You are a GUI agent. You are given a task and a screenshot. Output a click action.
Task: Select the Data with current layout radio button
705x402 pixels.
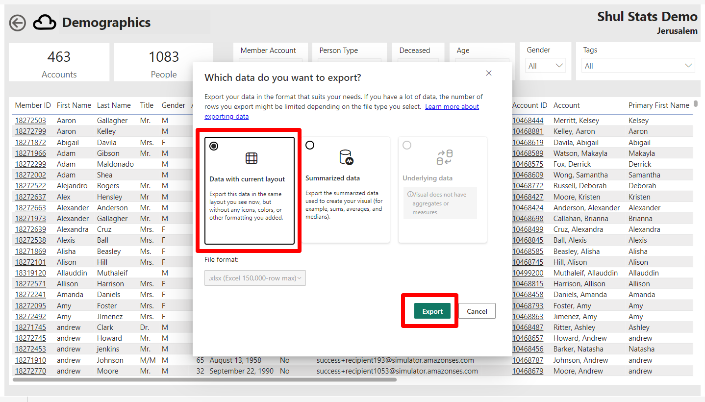pos(213,146)
